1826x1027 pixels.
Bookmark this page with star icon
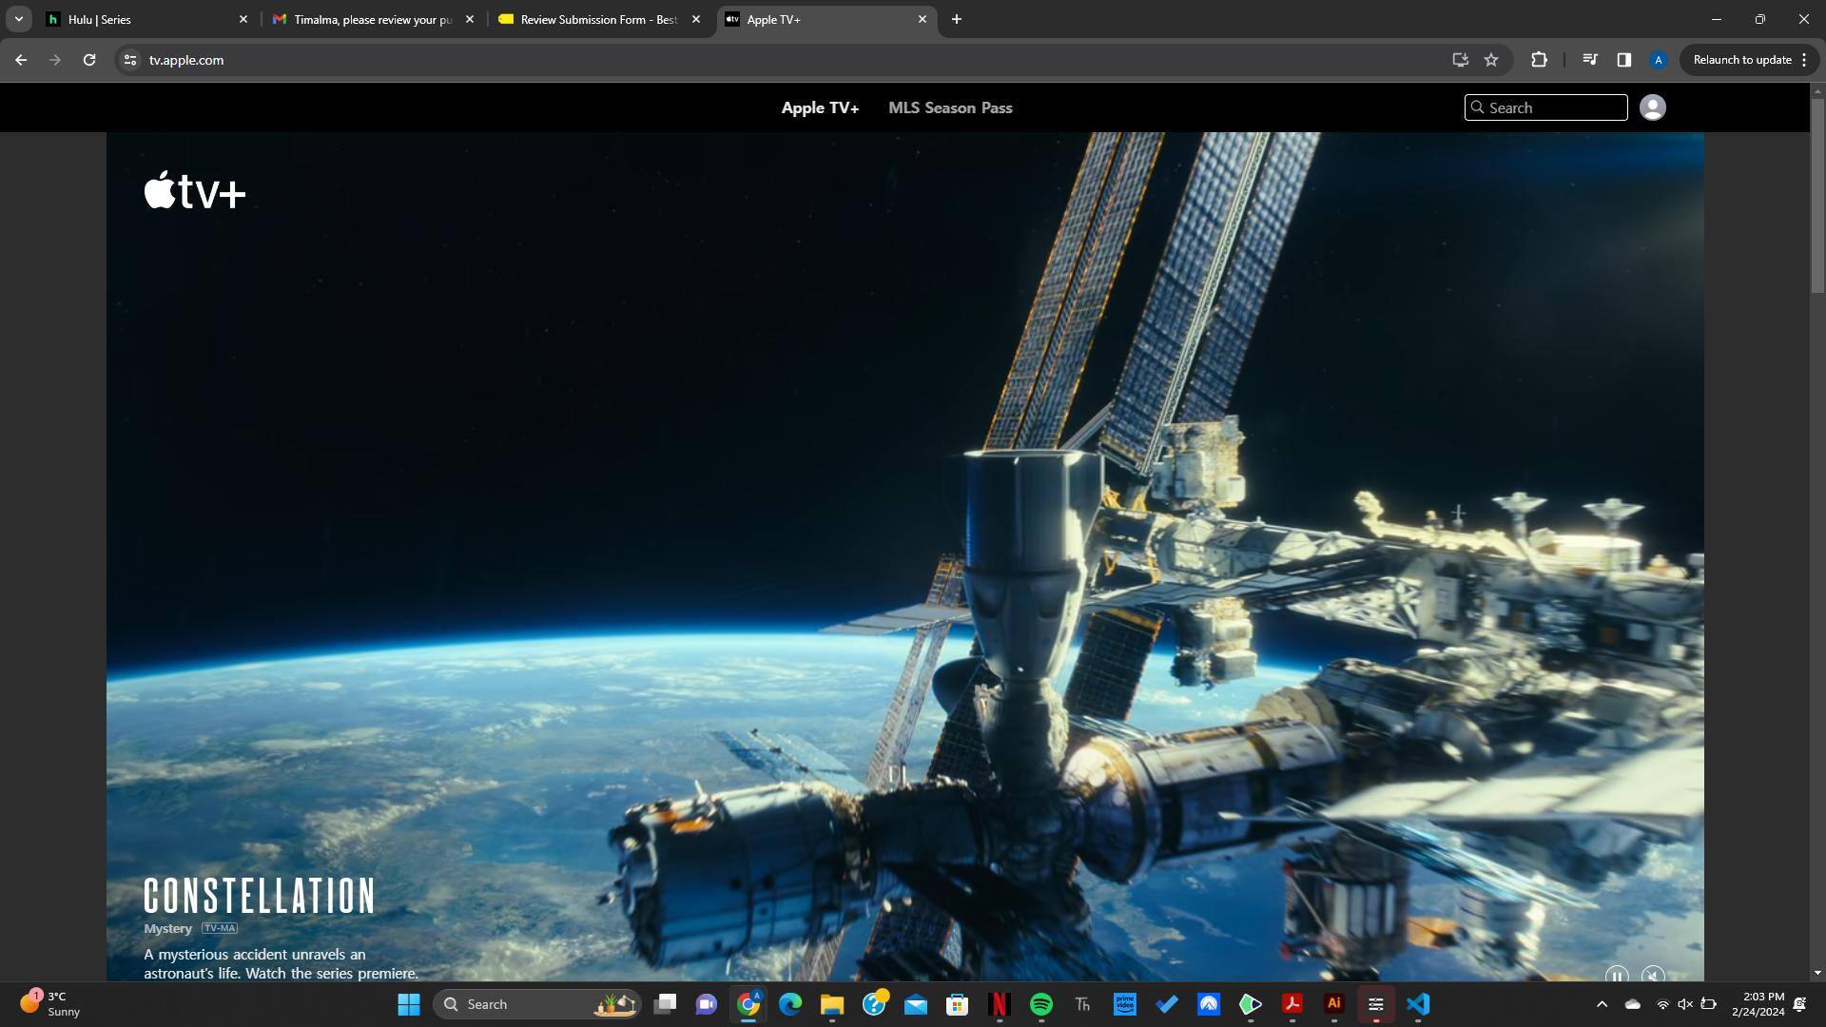tap(1491, 60)
